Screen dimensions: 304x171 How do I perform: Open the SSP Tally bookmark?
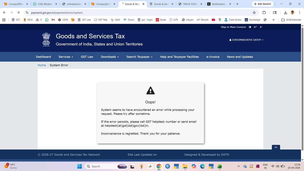coord(101,20)
